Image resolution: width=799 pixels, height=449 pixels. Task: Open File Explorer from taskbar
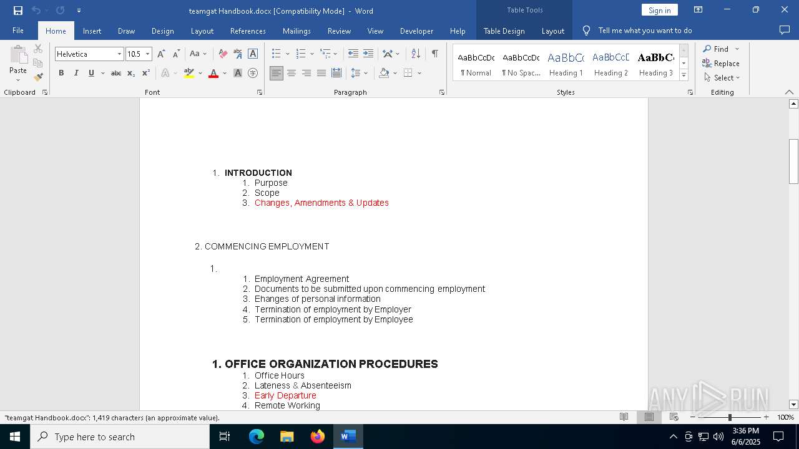point(287,437)
